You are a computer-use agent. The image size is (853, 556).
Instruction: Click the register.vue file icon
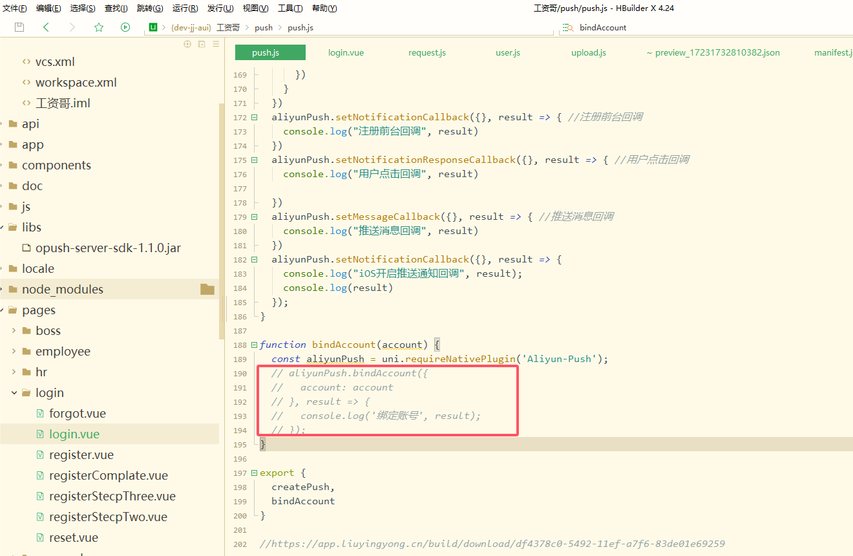40,455
